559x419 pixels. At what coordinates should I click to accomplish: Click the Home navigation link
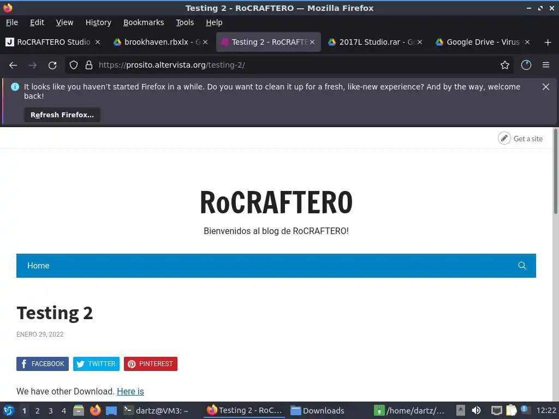tap(38, 266)
